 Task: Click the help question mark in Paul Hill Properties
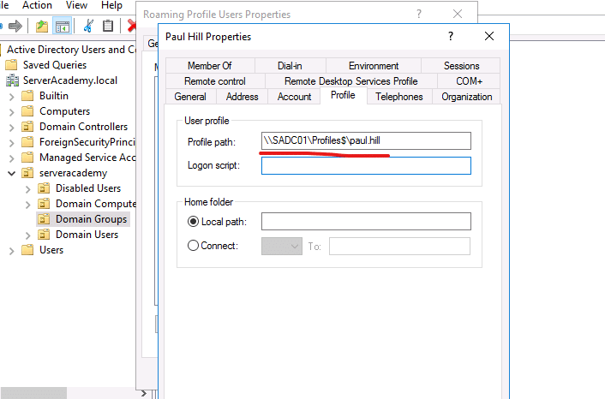(451, 37)
